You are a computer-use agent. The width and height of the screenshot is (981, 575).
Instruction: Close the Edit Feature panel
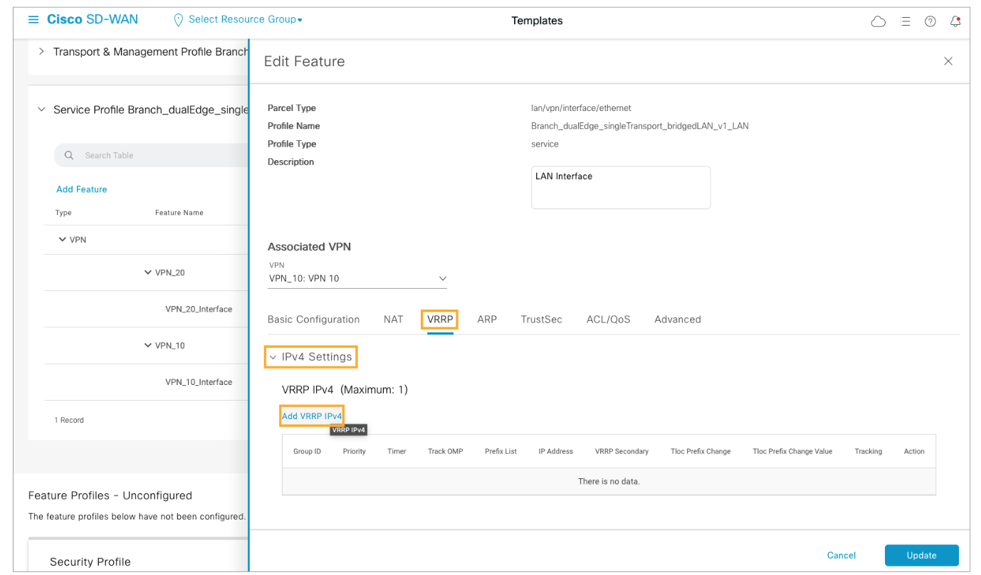tap(948, 61)
